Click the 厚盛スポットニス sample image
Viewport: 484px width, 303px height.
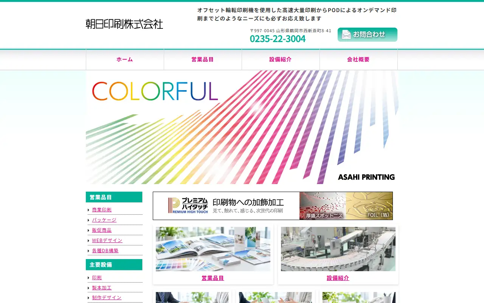(x=323, y=206)
